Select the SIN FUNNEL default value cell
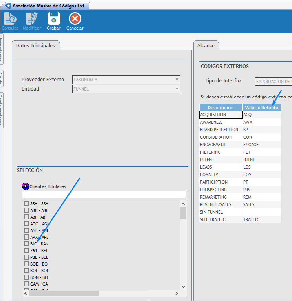The width and height of the screenshot is (292, 301). click(x=261, y=212)
